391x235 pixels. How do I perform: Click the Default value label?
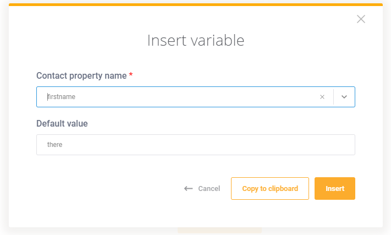62,123
